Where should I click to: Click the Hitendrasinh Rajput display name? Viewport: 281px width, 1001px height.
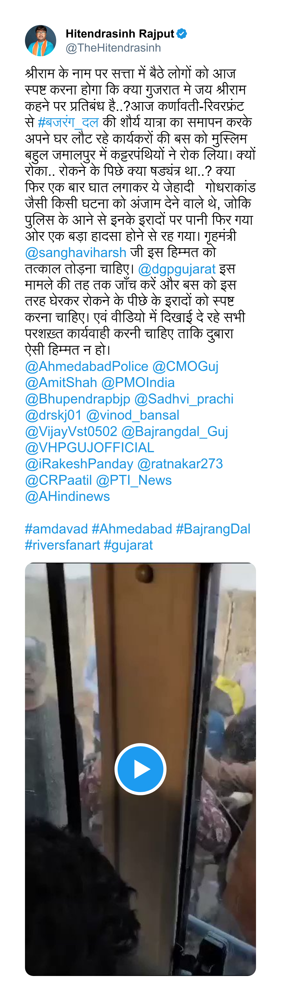(120, 34)
